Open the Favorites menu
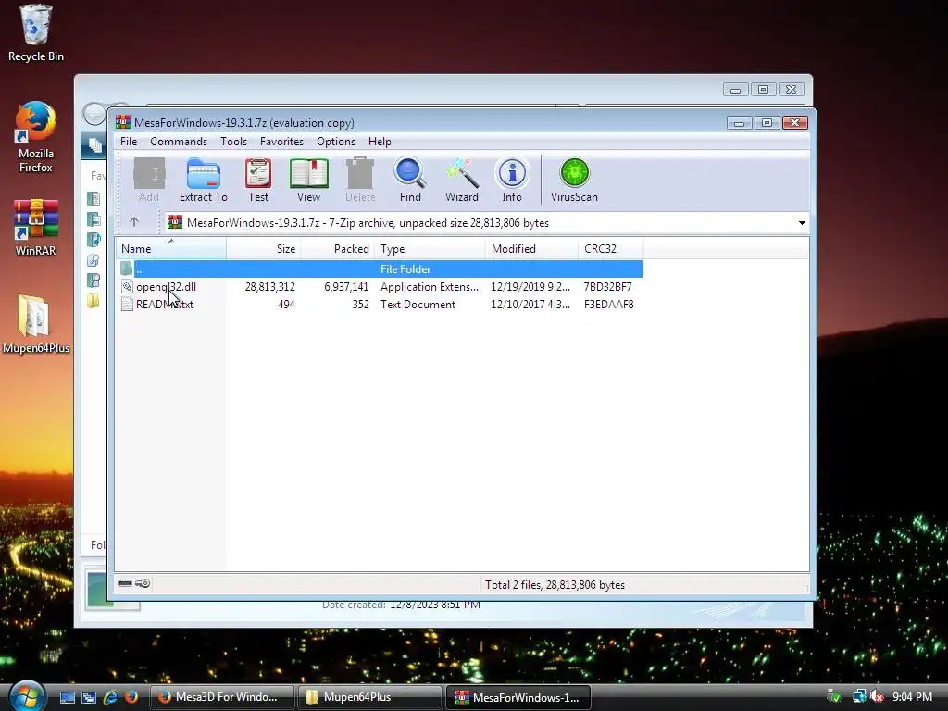 [x=281, y=142]
